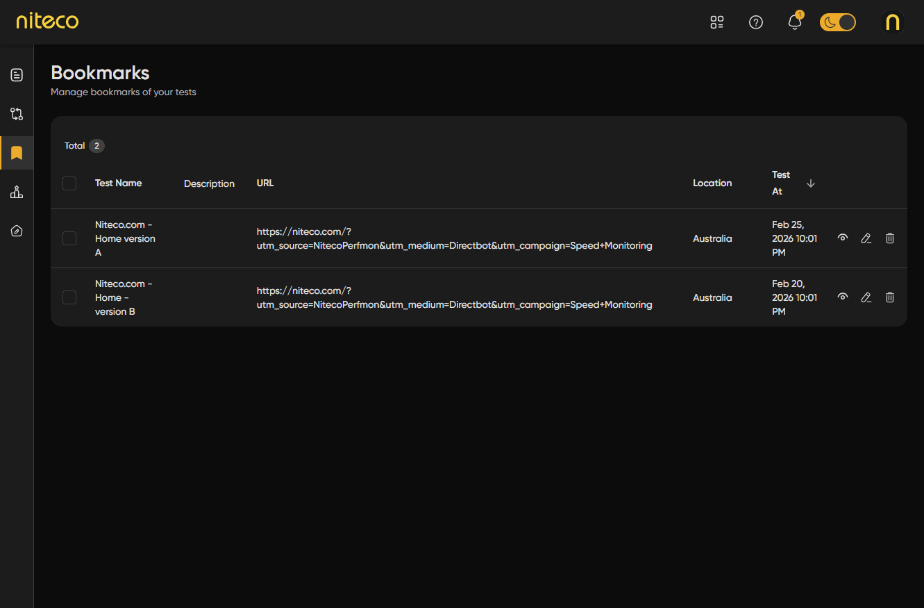The image size is (924, 608).
Task: Open the tests list sidebar icon
Action: [17, 75]
